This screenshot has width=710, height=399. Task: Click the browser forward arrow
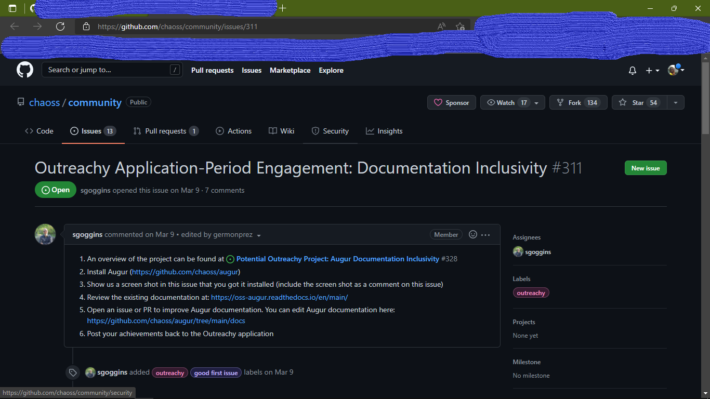[37, 26]
